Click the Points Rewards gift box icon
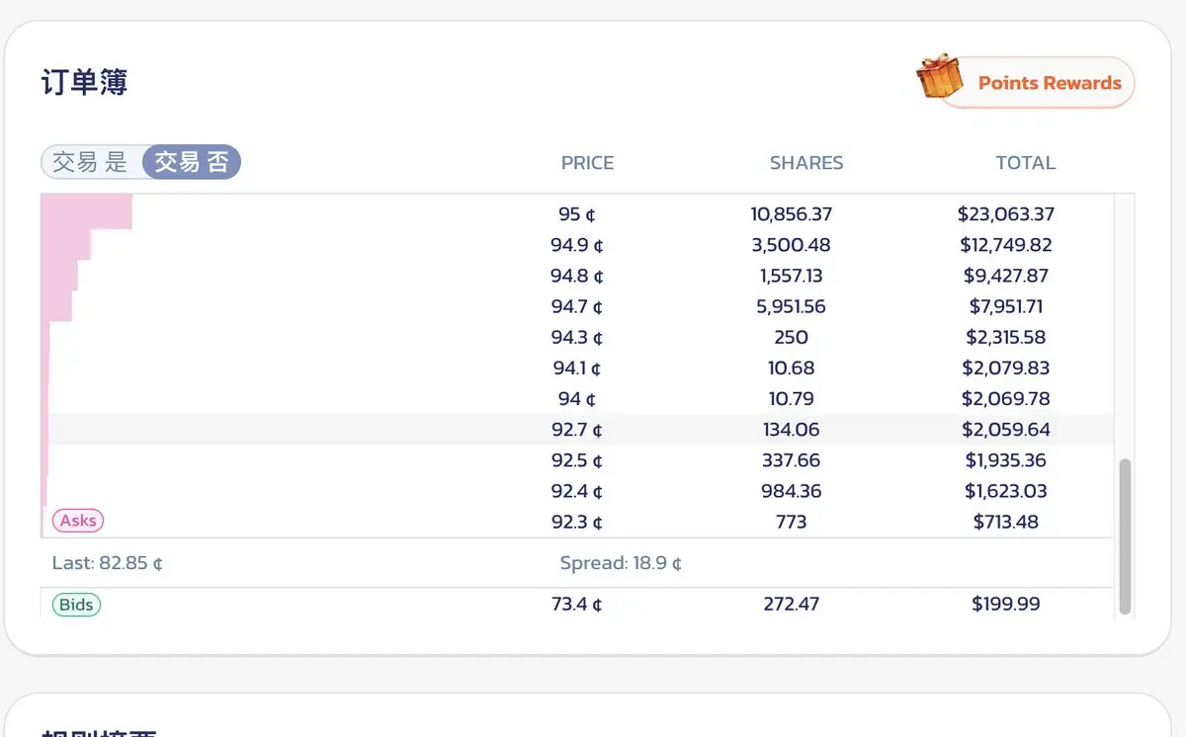 click(940, 77)
